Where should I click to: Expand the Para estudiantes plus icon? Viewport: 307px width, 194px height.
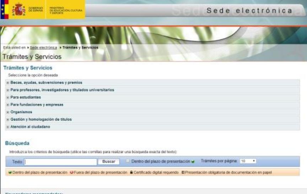(8, 98)
